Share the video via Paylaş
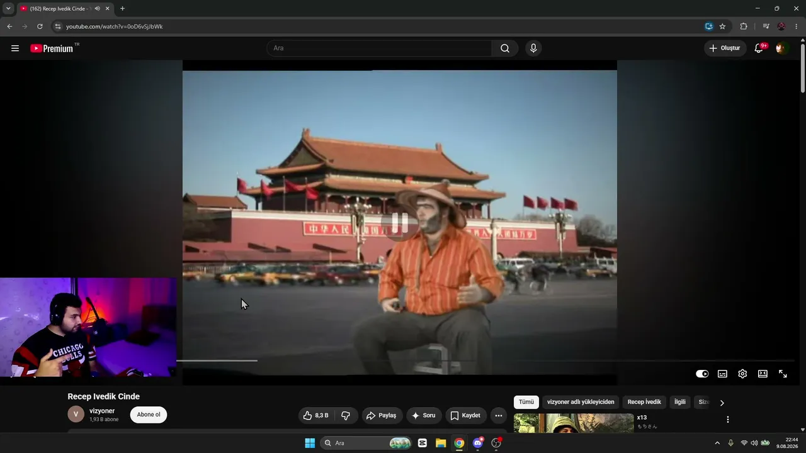Screen dimensions: 806x453 point(382,415)
